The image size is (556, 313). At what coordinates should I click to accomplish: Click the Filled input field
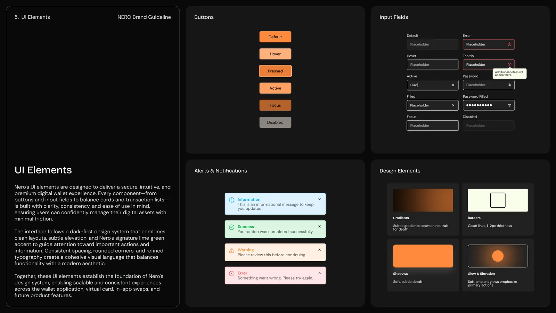point(433,105)
